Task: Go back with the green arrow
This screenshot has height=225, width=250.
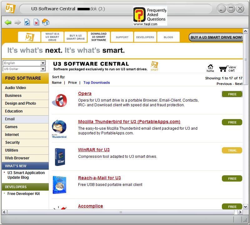Action: [x=8, y=22]
